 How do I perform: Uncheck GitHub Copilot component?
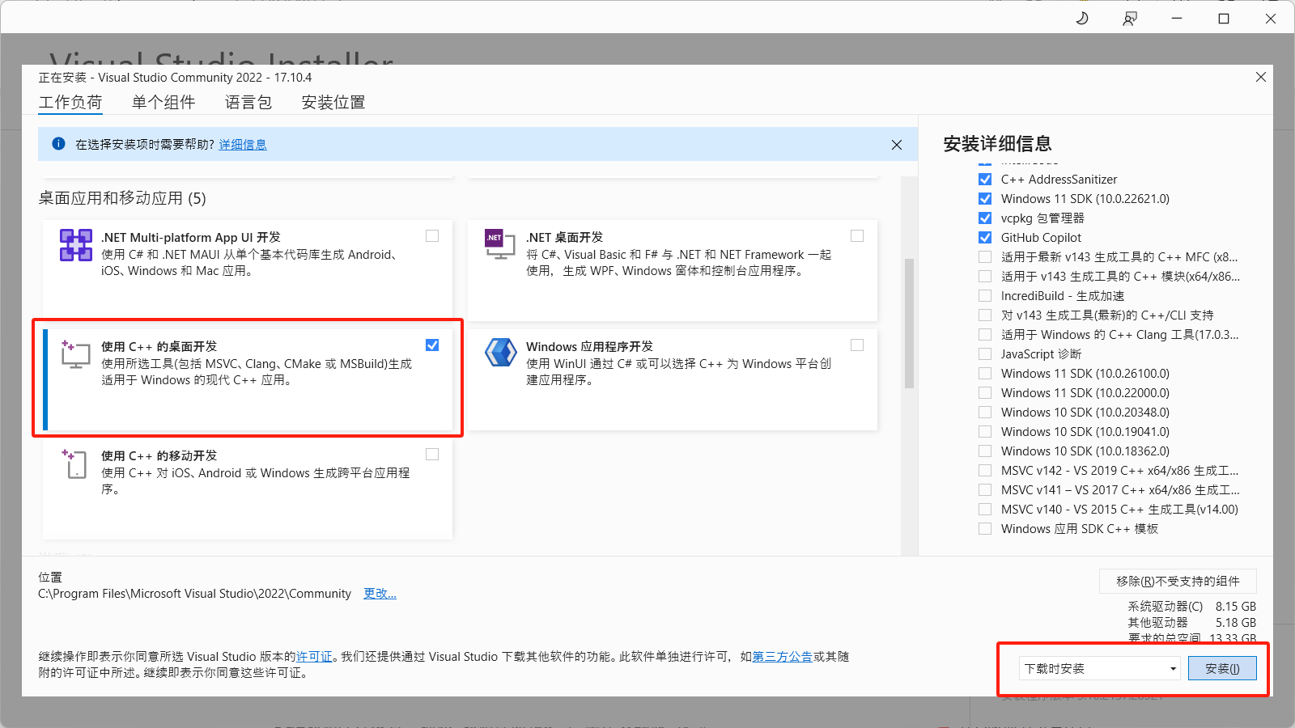point(985,238)
